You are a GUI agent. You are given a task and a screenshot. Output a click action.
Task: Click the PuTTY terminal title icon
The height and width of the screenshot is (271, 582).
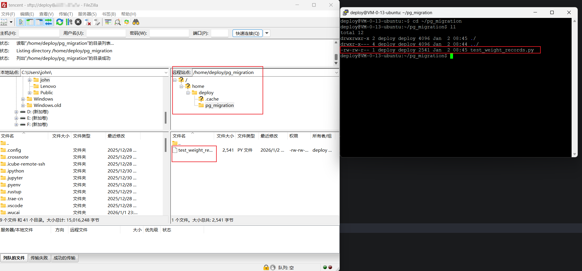[x=345, y=12]
